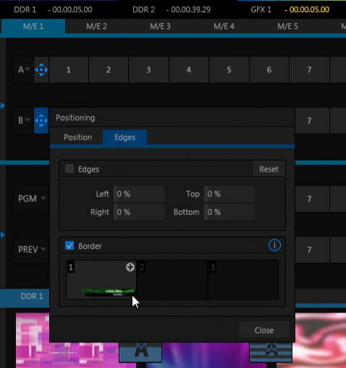Add border with plus icon in slot 1
Screen dimensions: 346x368
coord(130,267)
